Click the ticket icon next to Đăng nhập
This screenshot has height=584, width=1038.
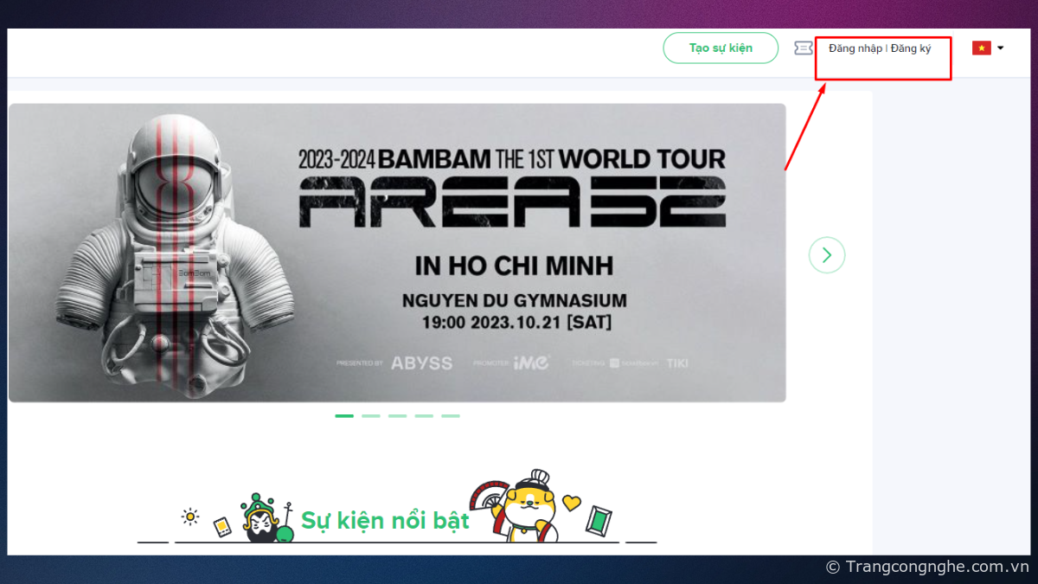(x=804, y=48)
